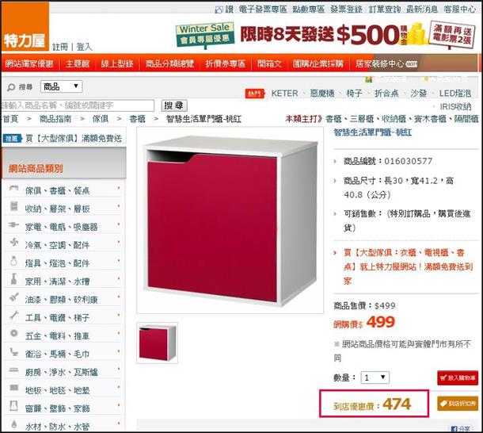Click the wrench icon beside 工具、電鑽、梯子
This screenshot has height=433, width=483.
[14, 315]
